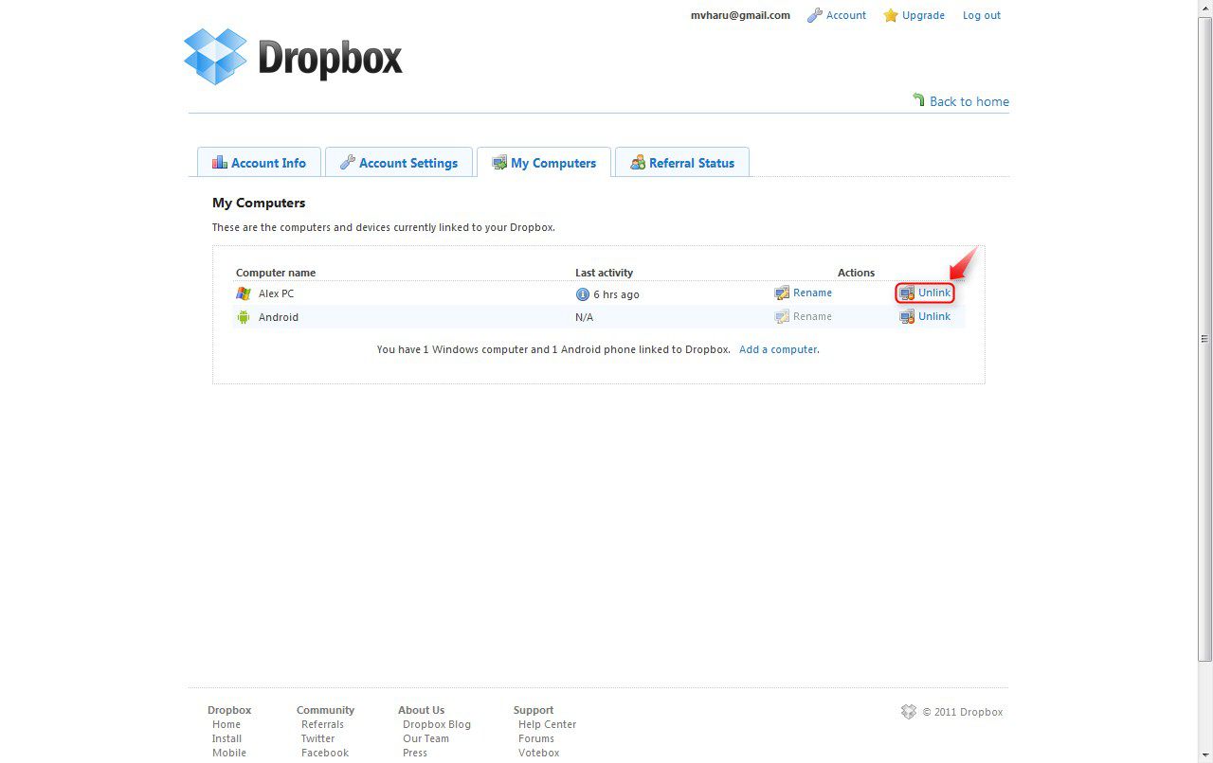Go back to home
The height and width of the screenshot is (763, 1213).
[x=969, y=101]
